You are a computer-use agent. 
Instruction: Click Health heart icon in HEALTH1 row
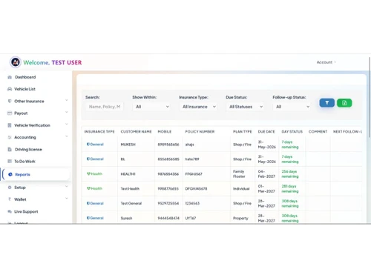click(88, 173)
